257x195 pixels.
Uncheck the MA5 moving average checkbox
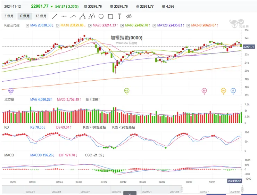click(27, 25)
